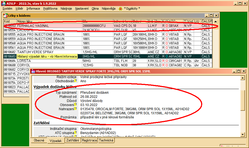Switch to the Registrace tab
The width and height of the screenshot is (249, 148).
pyautogui.click(x=89, y=140)
